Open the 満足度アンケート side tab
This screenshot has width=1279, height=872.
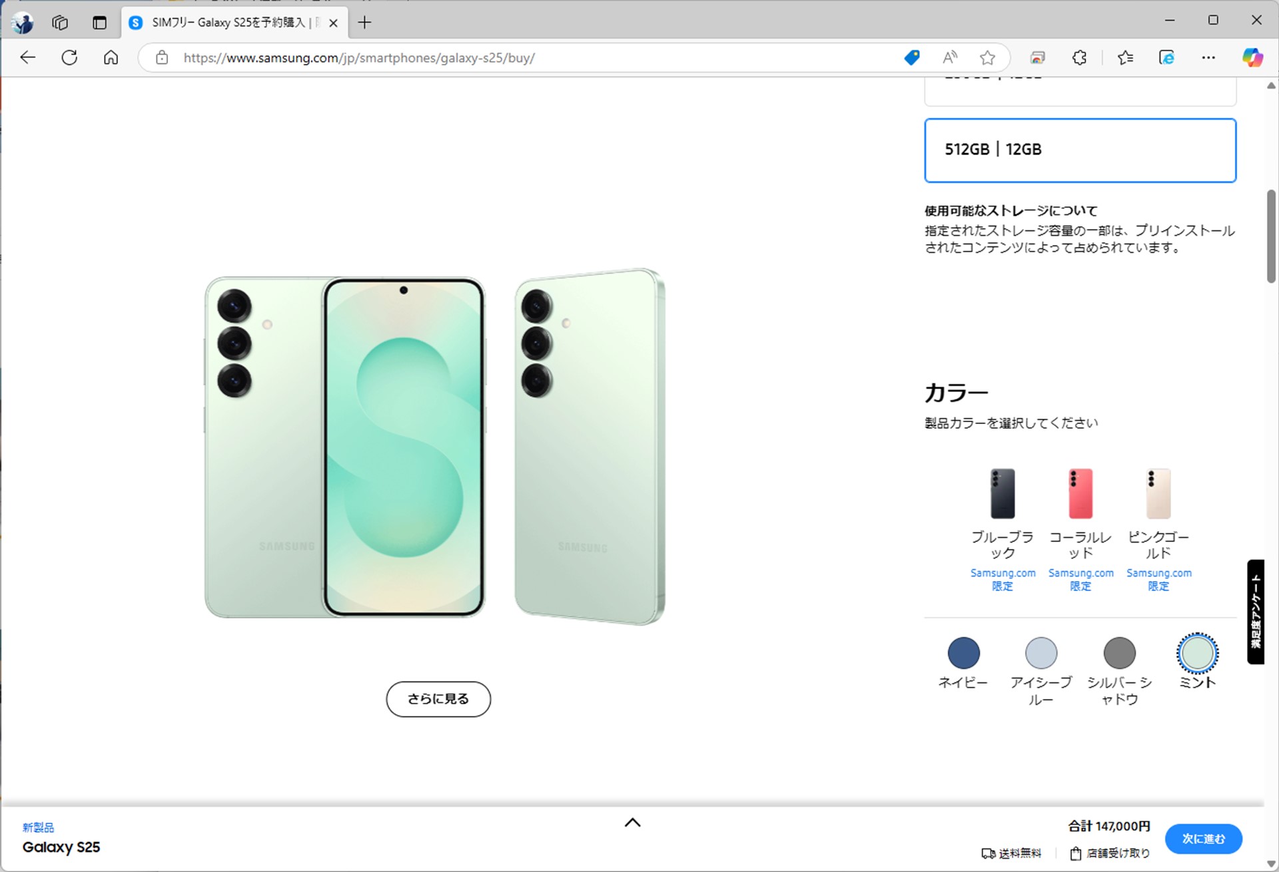click(1256, 611)
